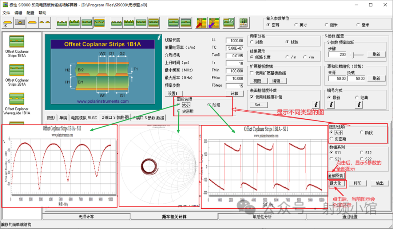The width and height of the screenshot is (393, 229).
Task: Switch to the 电路模拟 RLGC tab
Action: (x=84, y=118)
